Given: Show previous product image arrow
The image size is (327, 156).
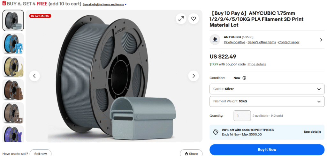Looking at the screenshot, I should pos(34,76).
